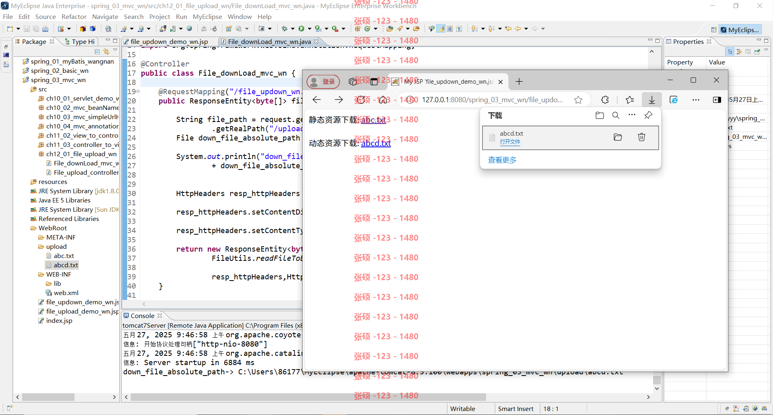This screenshot has width=773, height=415.
Task: Toggle favorite star in browser address bar
Action: pyautogui.click(x=578, y=100)
